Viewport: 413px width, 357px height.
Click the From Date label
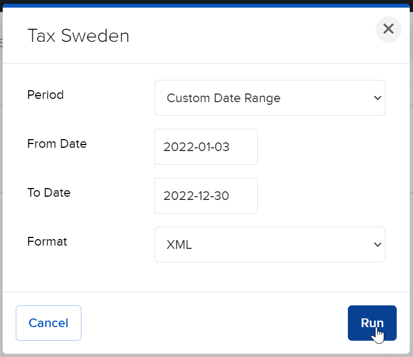(x=57, y=143)
